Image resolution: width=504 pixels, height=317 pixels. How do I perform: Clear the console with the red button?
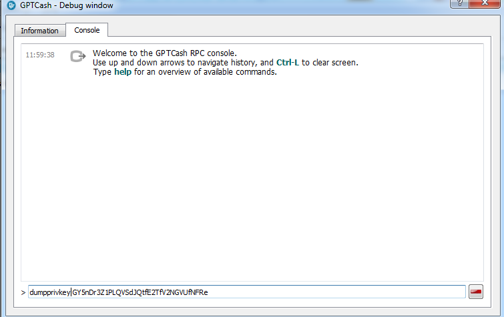[476, 292]
